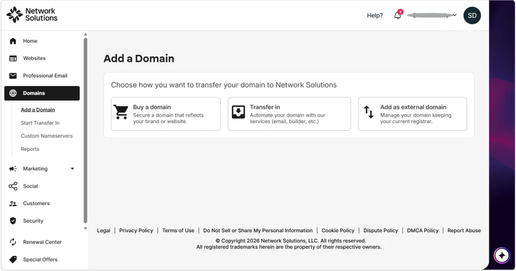Click the Domains globe icon

click(13, 94)
